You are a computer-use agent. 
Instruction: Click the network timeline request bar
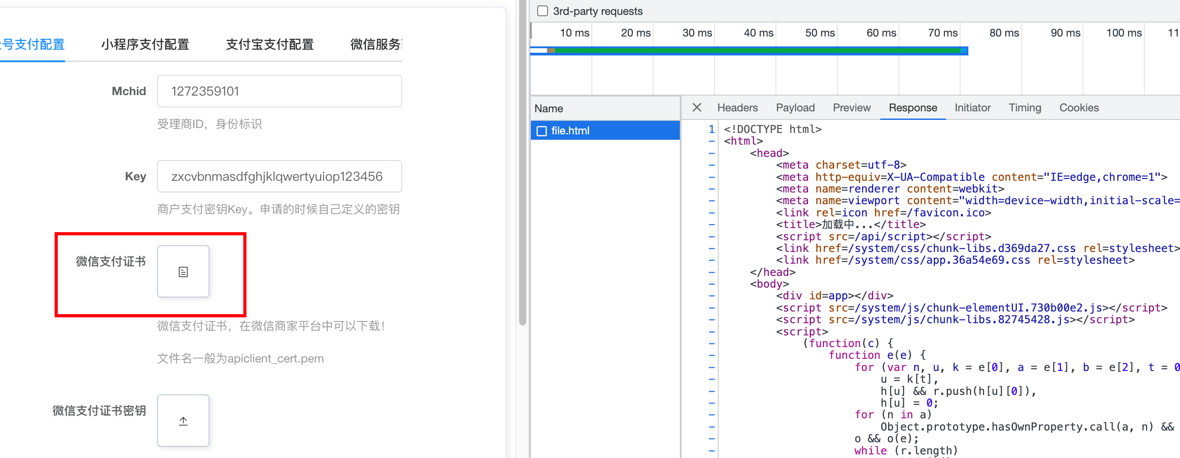point(749,51)
